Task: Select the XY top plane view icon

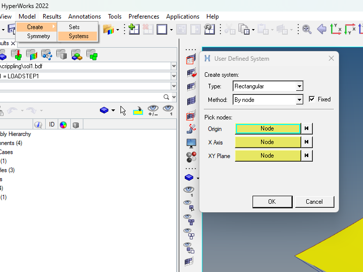Action: (x=336, y=30)
